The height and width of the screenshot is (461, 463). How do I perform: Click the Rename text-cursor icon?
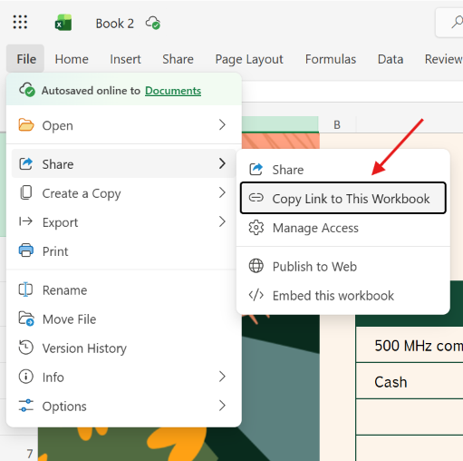pos(25,289)
